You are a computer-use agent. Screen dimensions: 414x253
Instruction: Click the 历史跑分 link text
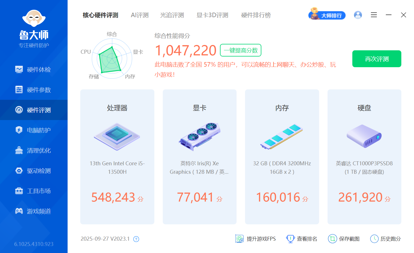[x=391, y=239]
